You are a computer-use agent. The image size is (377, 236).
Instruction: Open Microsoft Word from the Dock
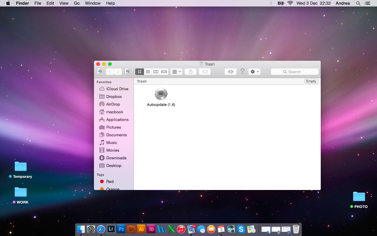point(161,229)
